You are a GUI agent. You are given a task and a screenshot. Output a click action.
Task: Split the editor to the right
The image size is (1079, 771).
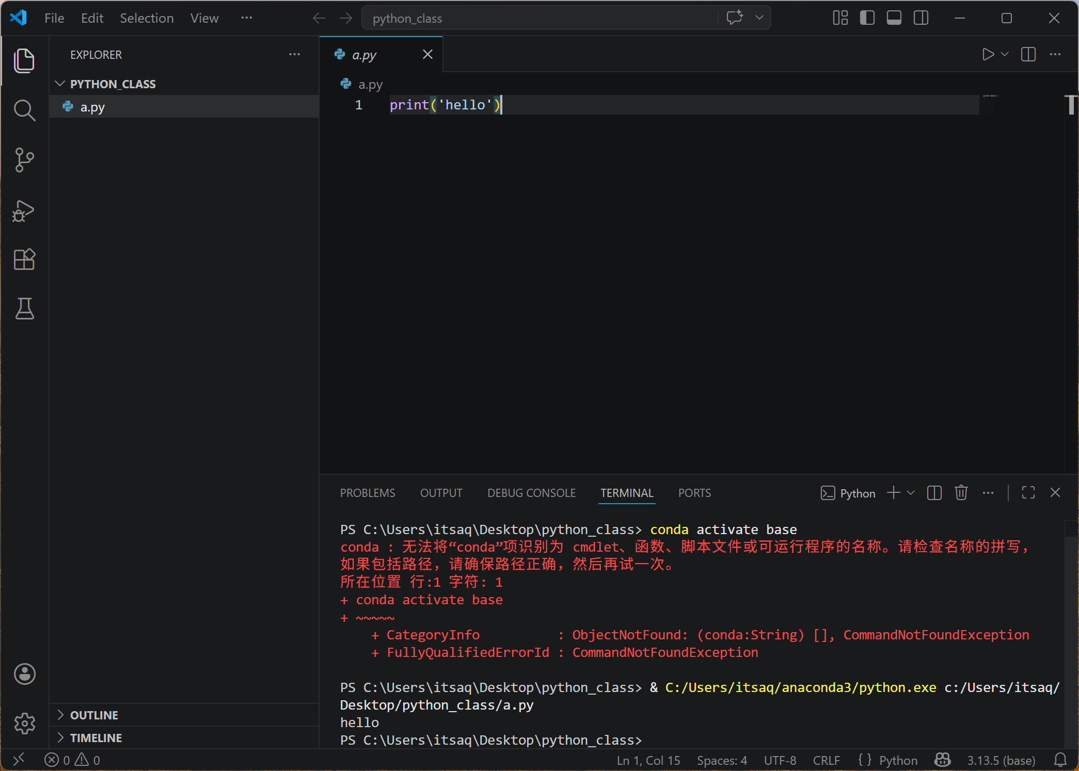tap(1028, 54)
